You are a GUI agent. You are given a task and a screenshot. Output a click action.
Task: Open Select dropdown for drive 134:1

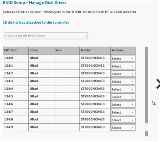click(x=123, y=66)
